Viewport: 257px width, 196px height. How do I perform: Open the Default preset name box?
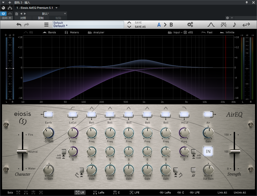click(x=88, y=25)
